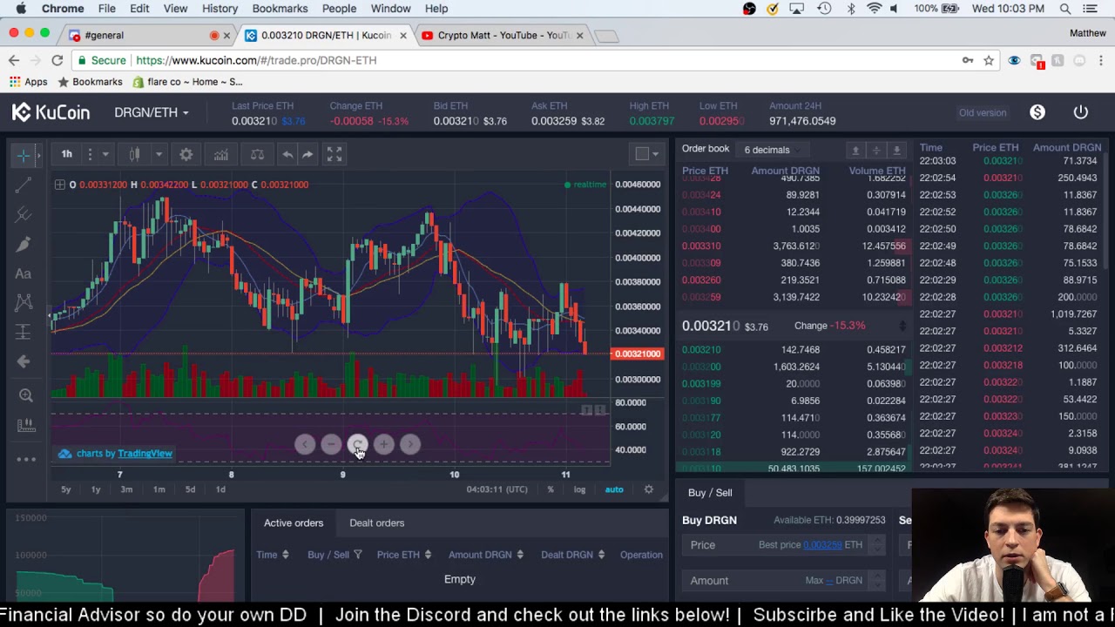Toggle log scale on chart

579,489
